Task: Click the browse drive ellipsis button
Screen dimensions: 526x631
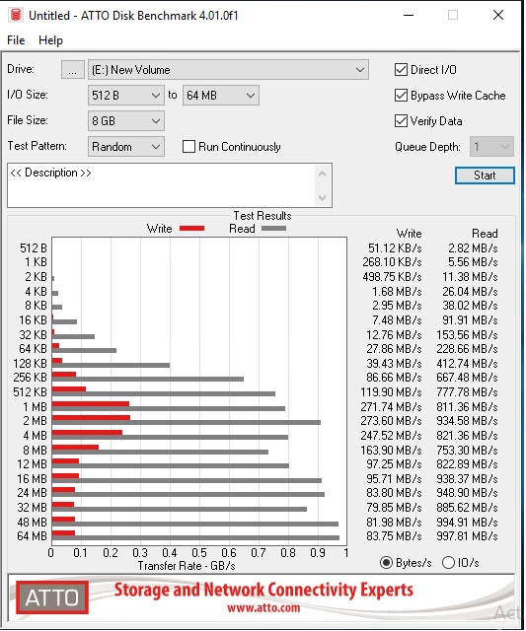Action: pos(72,70)
